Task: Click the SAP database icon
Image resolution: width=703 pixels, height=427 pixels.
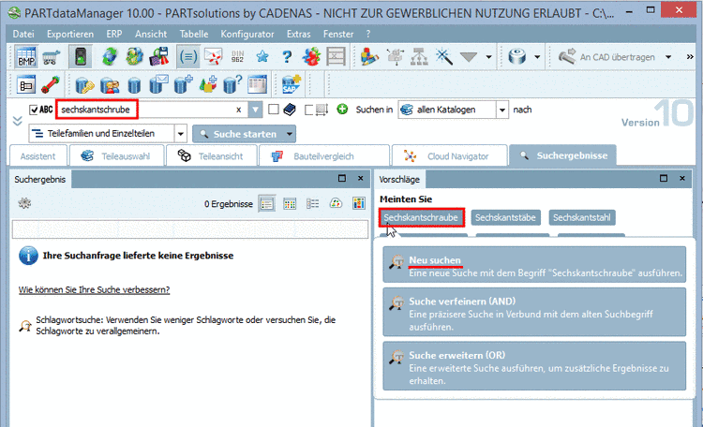Action: click(x=291, y=84)
